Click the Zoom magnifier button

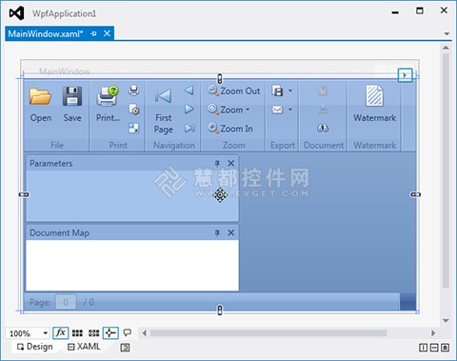(228, 110)
